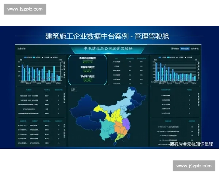Image resolution: width=219 pixels, height=175 pixels.
Task: Select the teal southwest region on map
Action: (x=107, y=129)
